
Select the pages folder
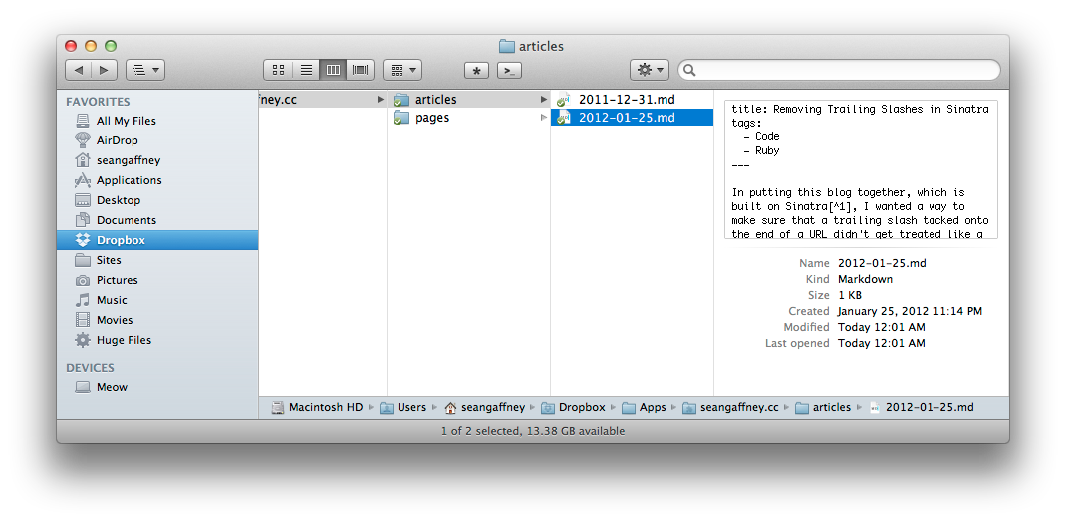point(431,118)
